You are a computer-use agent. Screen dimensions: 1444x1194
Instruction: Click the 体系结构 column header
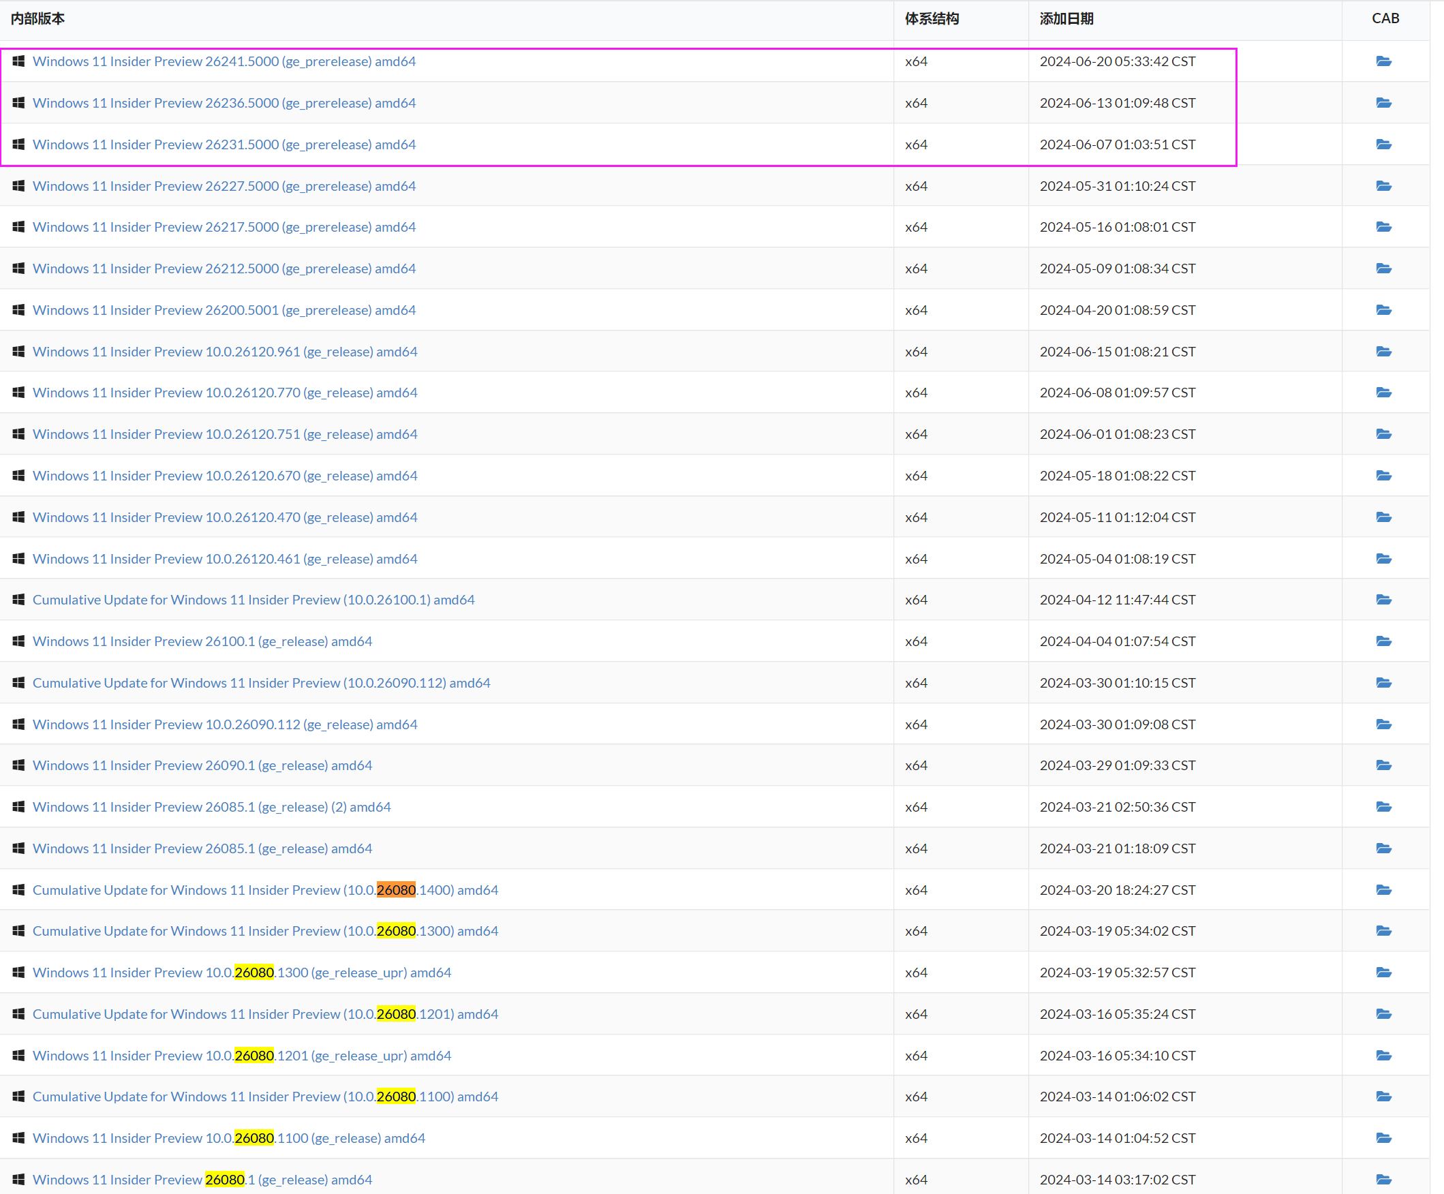pyautogui.click(x=931, y=18)
